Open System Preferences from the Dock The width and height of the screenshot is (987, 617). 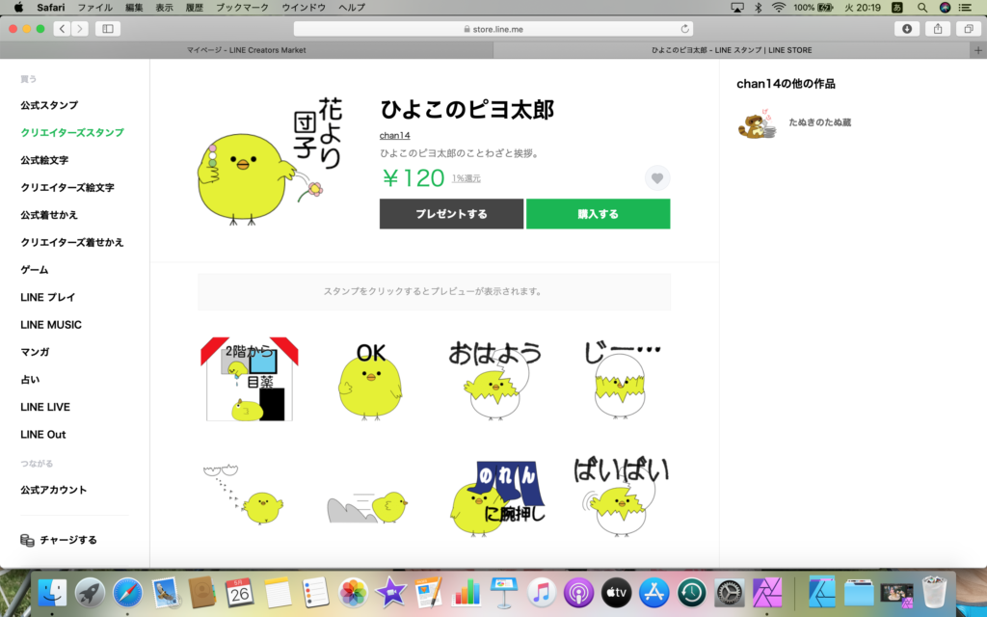click(x=730, y=593)
